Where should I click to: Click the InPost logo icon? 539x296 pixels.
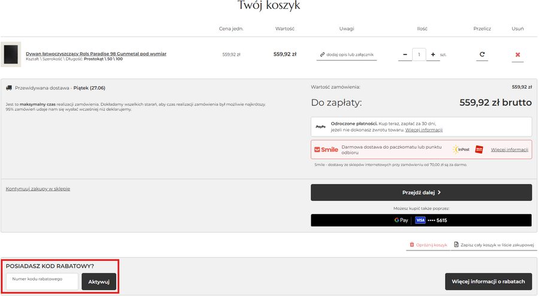(x=461, y=150)
